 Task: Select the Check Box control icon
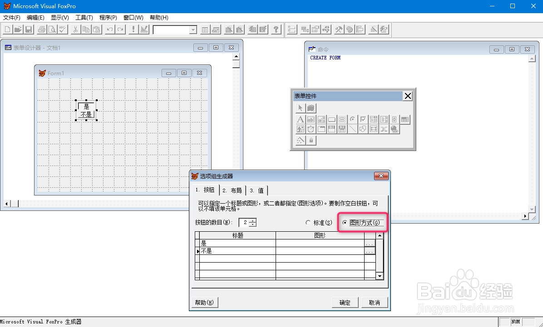coord(363,119)
